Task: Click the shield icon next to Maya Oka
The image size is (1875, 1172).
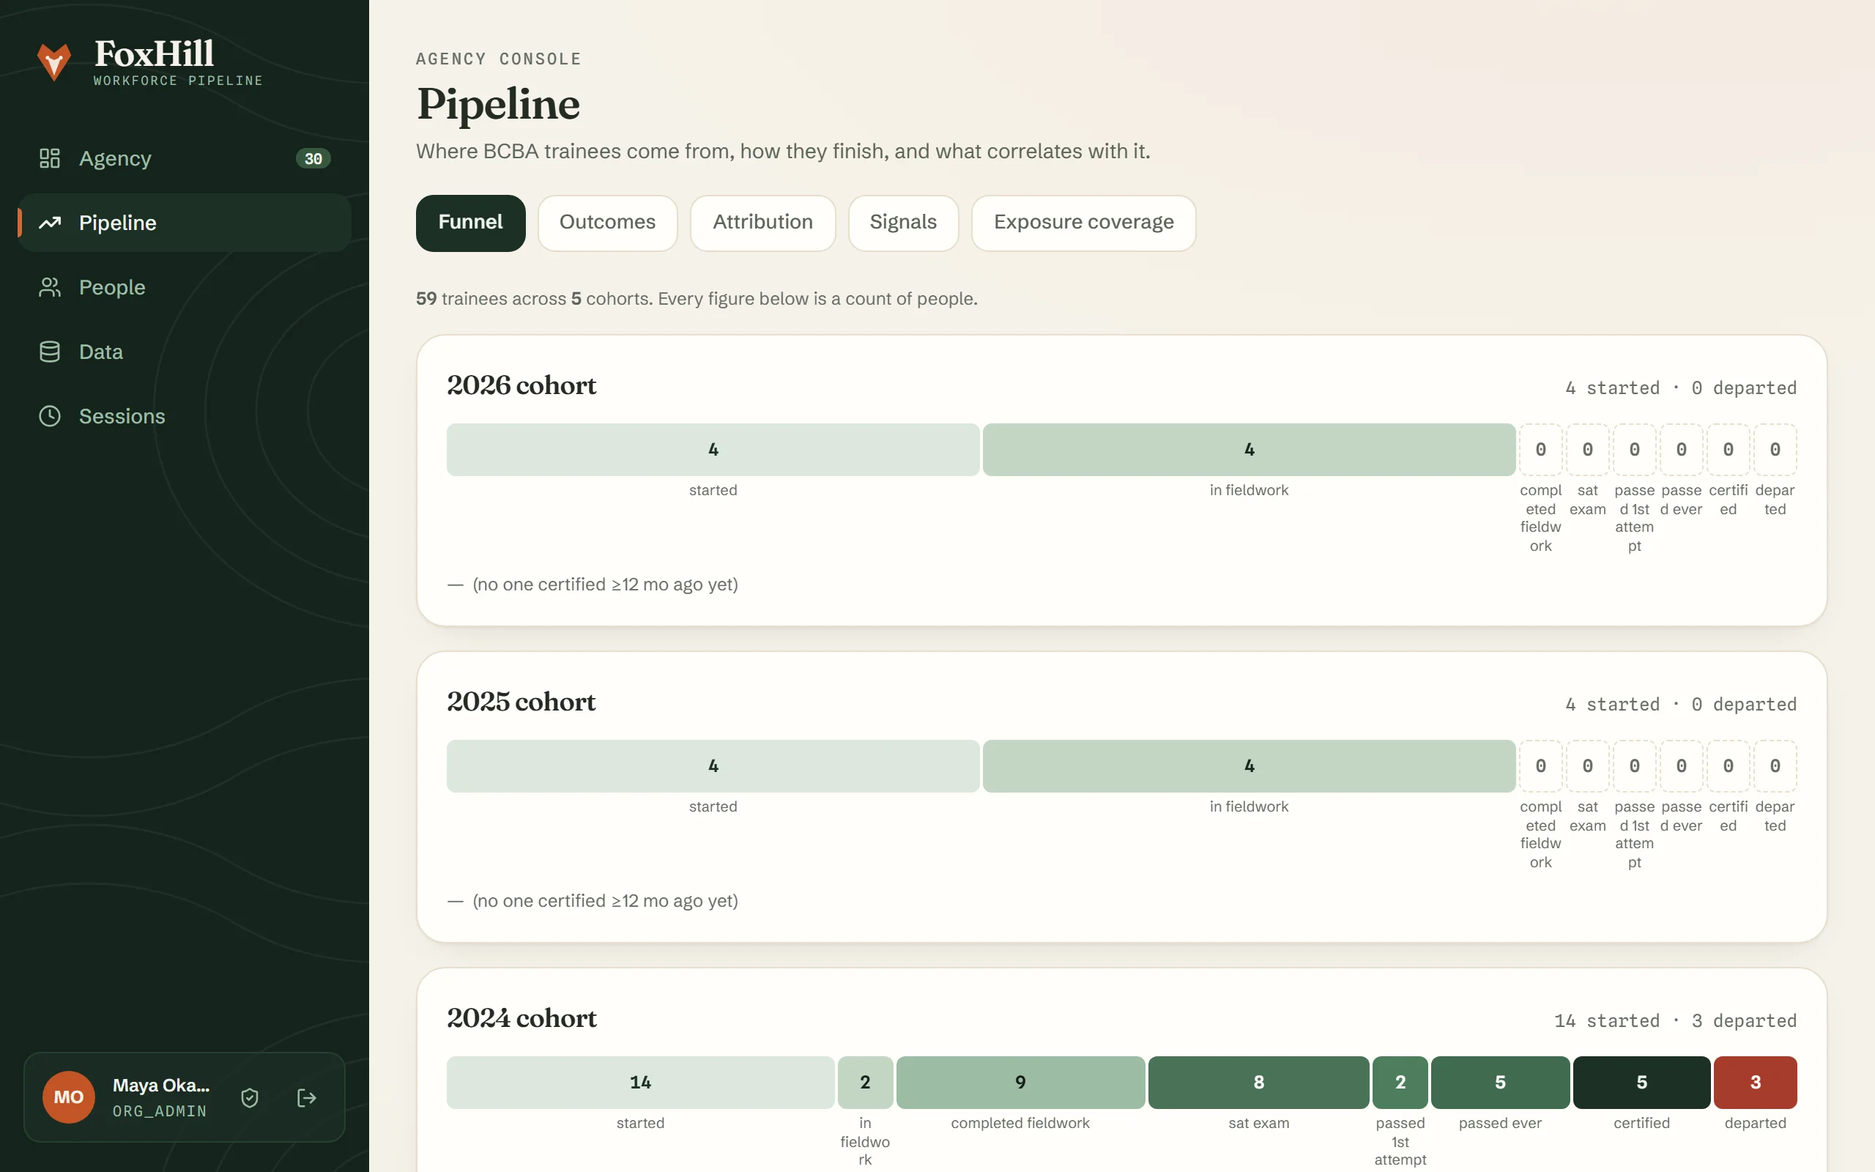Action: [250, 1097]
